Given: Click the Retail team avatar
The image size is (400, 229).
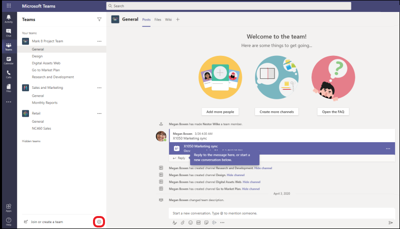Looking at the screenshot, I should [25, 113].
